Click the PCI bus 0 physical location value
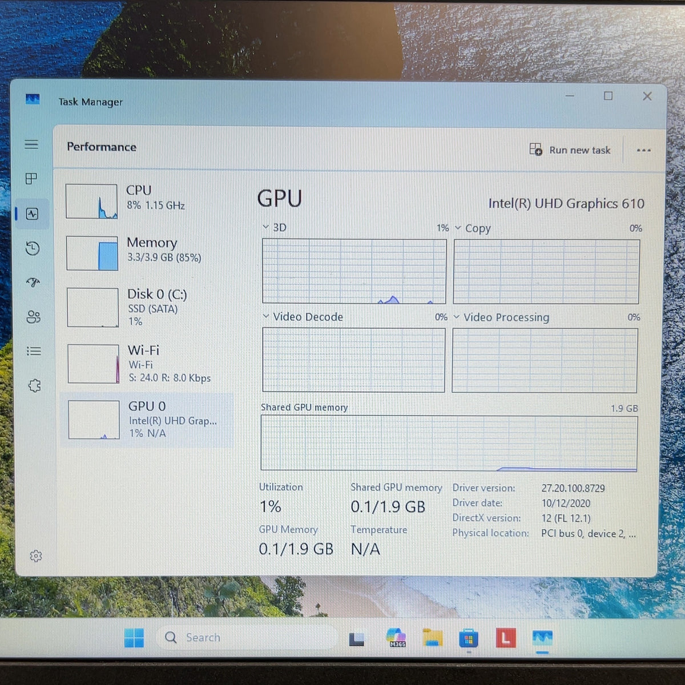The height and width of the screenshot is (685, 685). pyautogui.click(x=588, y=534)
